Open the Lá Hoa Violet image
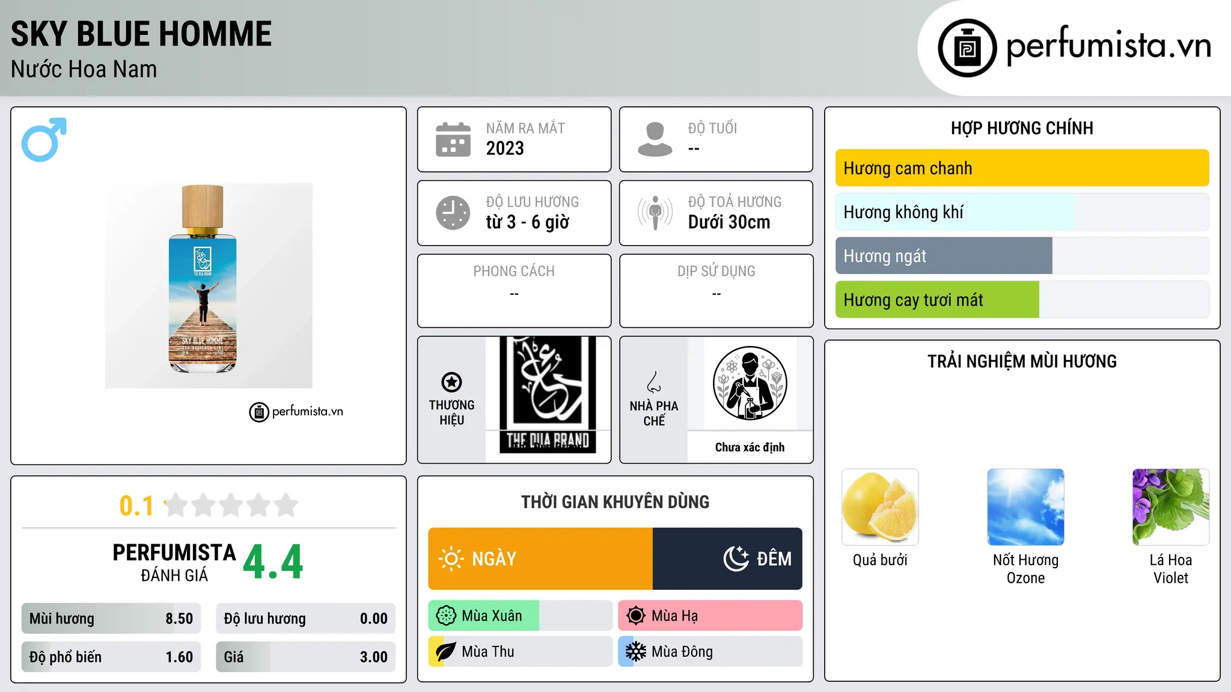The image size is (1231, 692). [1171, 507]
